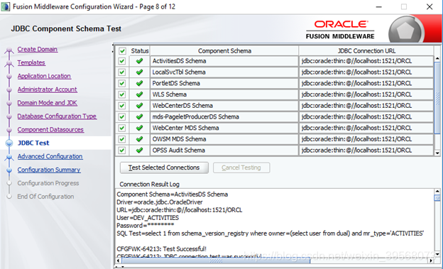
Task: Click the JDBC Test step bullet icon
Action: tap(9, 143)
